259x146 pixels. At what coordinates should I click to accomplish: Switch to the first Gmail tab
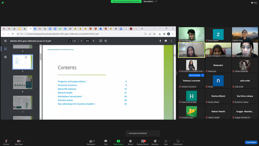[x=4, y=29]
